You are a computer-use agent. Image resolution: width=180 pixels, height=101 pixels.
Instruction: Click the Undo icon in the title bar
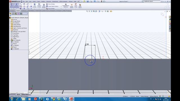(94, 1)
